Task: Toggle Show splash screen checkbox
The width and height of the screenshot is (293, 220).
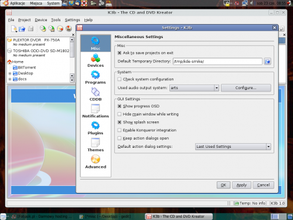Action: tap(120, 122)
